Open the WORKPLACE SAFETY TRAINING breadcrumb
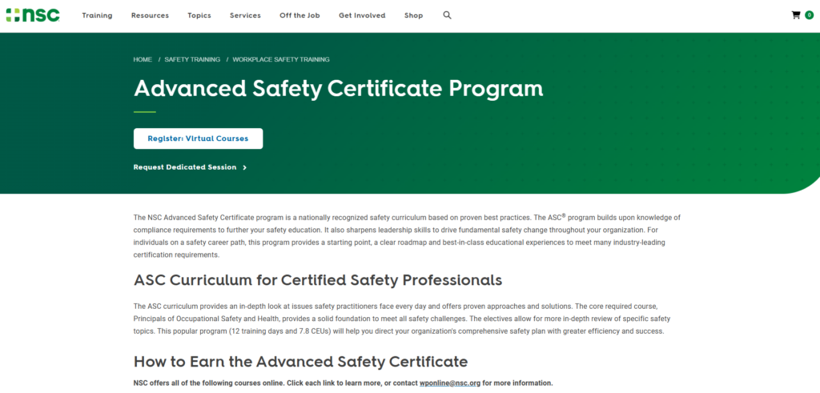Viewport: 820px width, 393px height. tap(281, 59)
